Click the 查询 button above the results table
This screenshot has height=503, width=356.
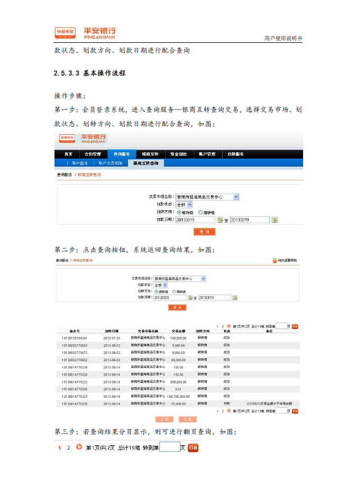click(x=177, y=308)
